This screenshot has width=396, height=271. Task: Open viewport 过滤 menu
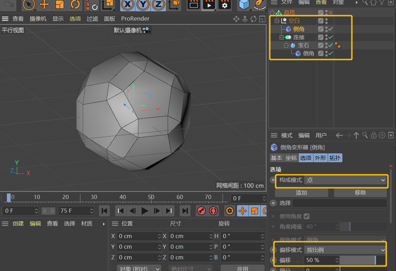coord(92,19)
